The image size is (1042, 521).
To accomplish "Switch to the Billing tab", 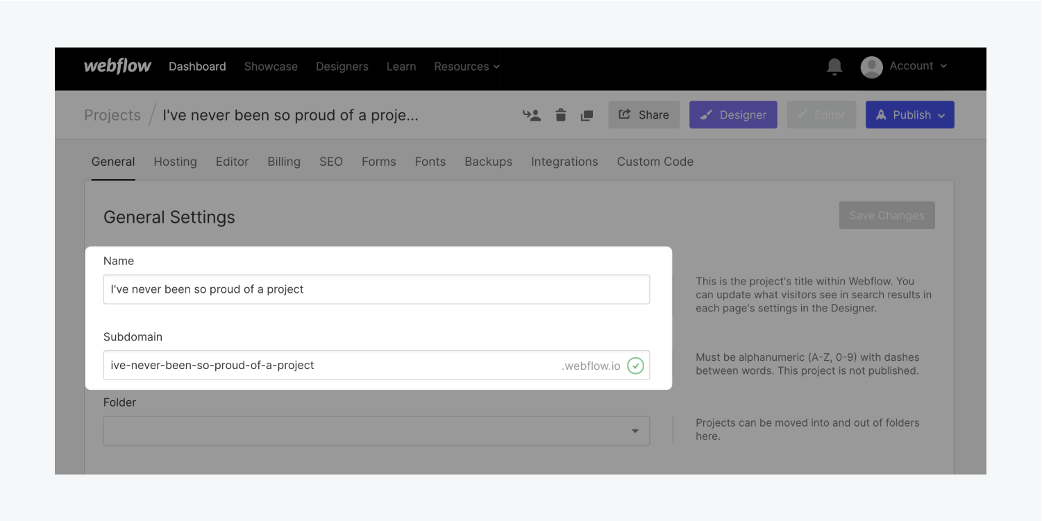I will tap(284, 162).
